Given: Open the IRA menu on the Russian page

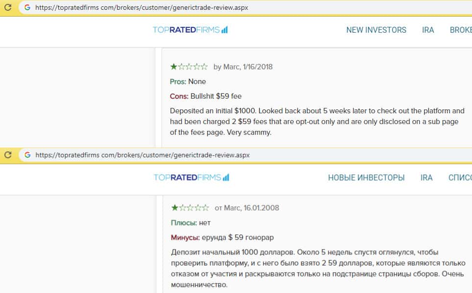Looking at the screenshot, I should [426, 178].
